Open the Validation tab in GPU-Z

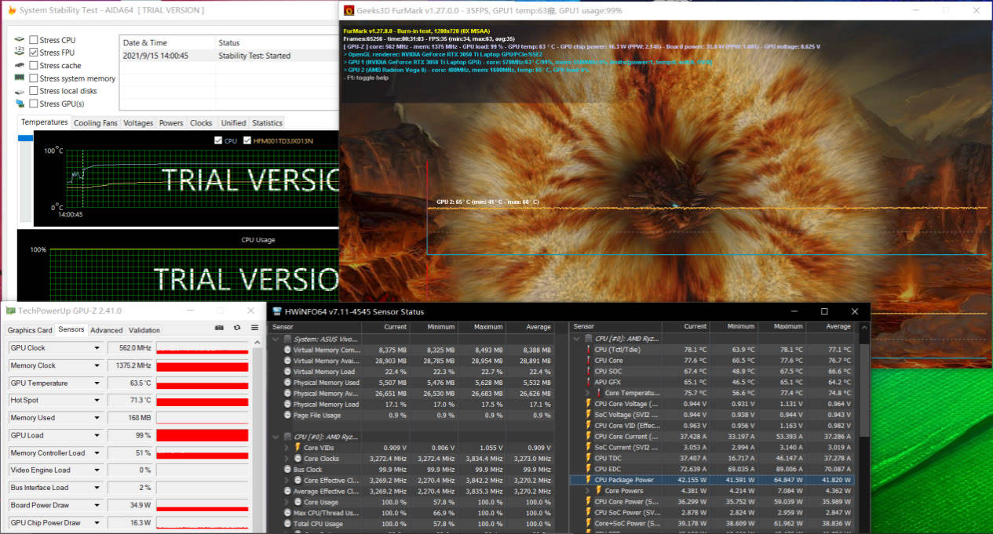(x=144, y=330)
